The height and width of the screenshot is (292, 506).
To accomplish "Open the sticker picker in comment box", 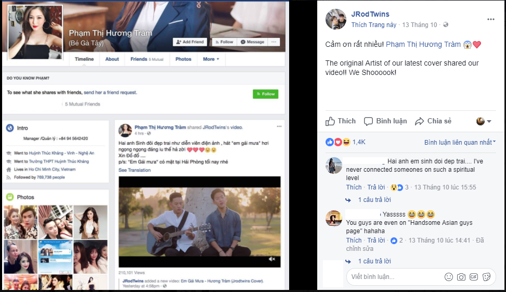I will pyautogui.click(x=487, y=276).
